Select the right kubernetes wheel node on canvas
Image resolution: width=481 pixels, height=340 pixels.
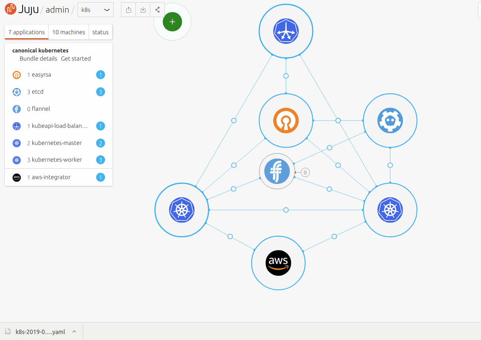pos(390,210)
